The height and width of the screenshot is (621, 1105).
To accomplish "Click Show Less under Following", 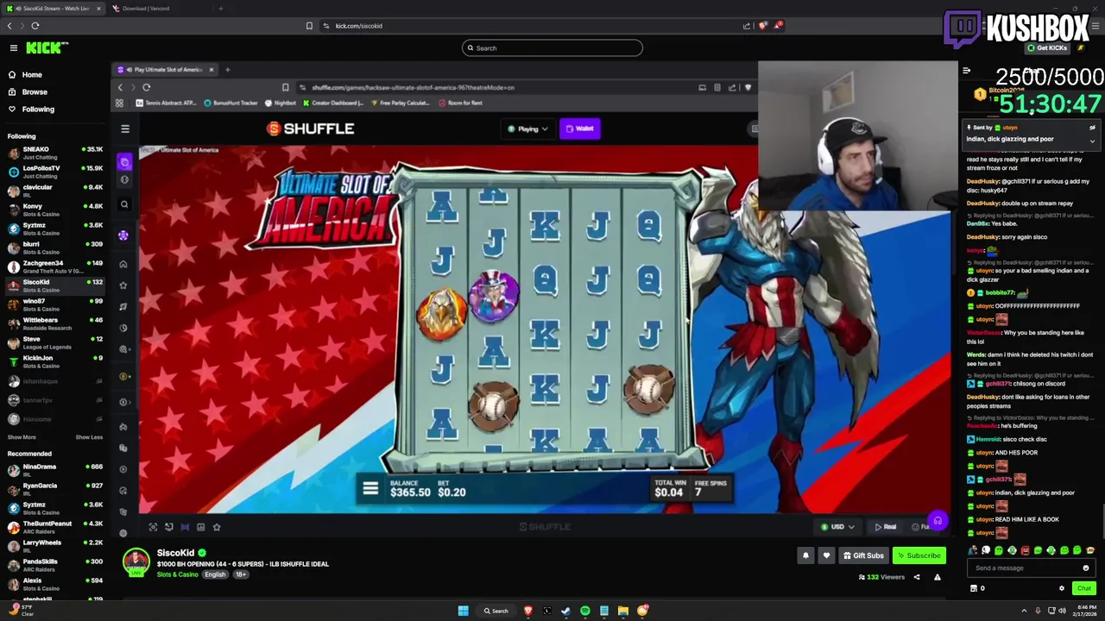I will coord(89,437).
